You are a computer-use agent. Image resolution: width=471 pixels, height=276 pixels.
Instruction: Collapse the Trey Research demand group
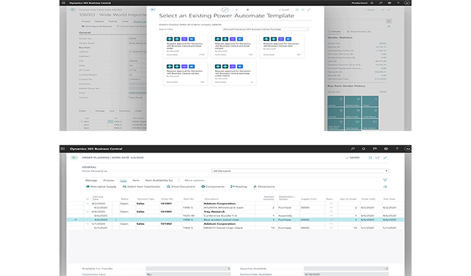88,212
